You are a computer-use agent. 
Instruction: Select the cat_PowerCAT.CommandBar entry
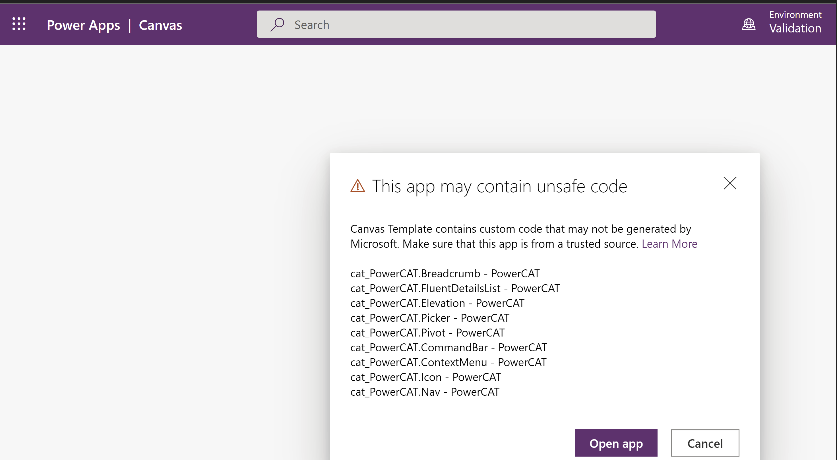[449, 348]
